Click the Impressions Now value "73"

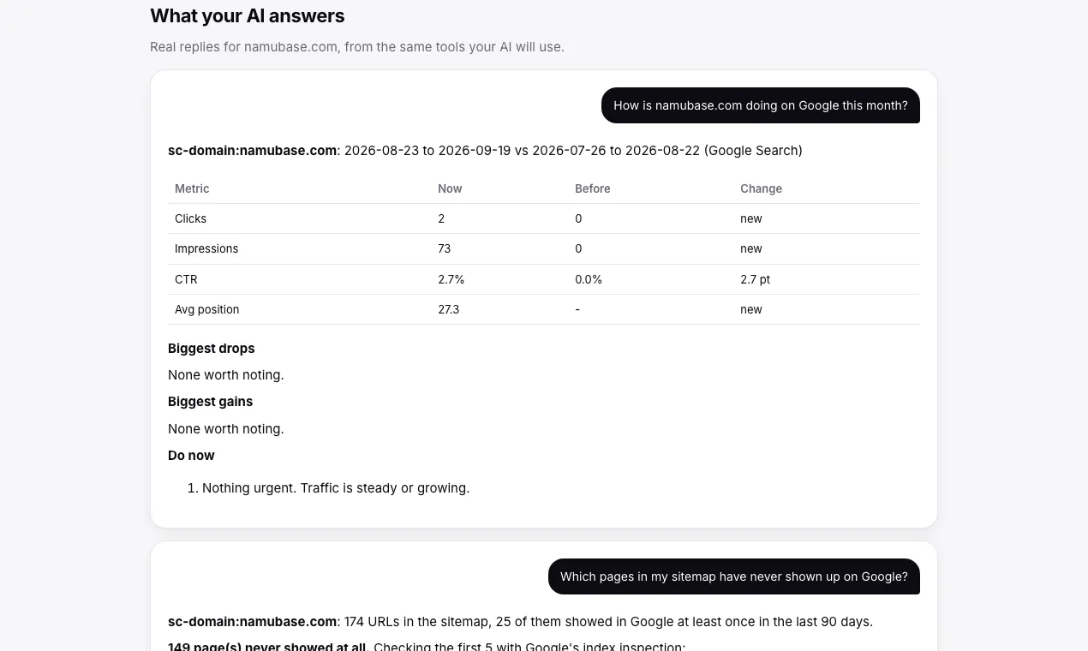click(444, 248)
